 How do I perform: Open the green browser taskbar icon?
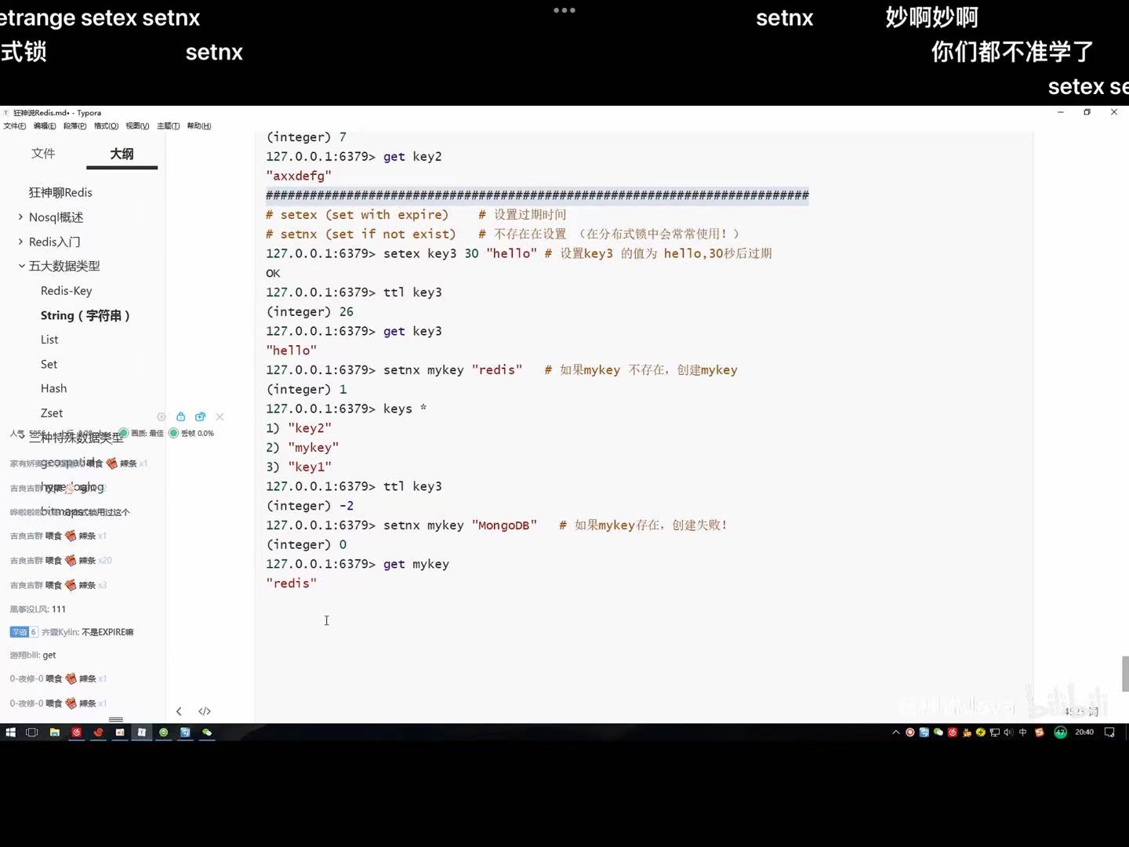[163, 732]
